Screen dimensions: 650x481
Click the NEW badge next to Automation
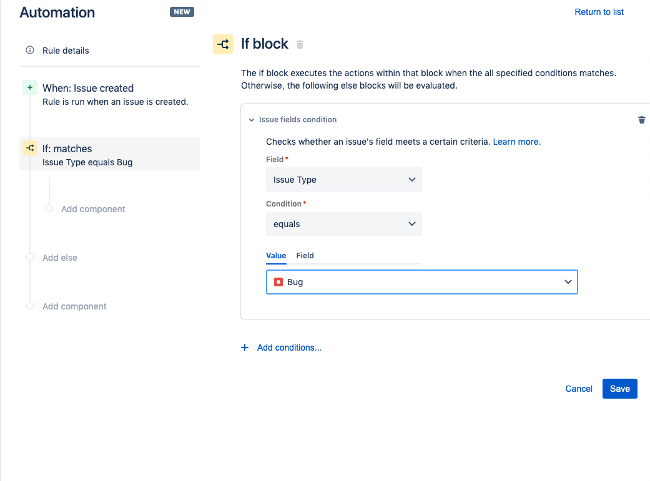click(x=182, y=11)
